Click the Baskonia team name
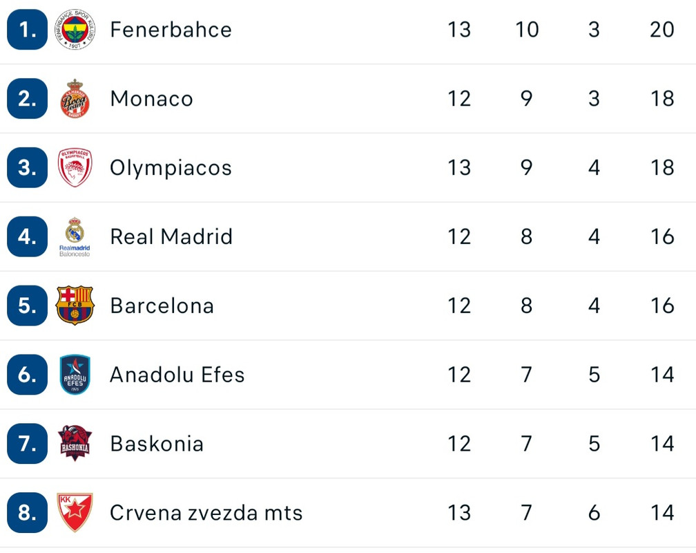Viewport: 696px width, 553px height. pos(157,444)
